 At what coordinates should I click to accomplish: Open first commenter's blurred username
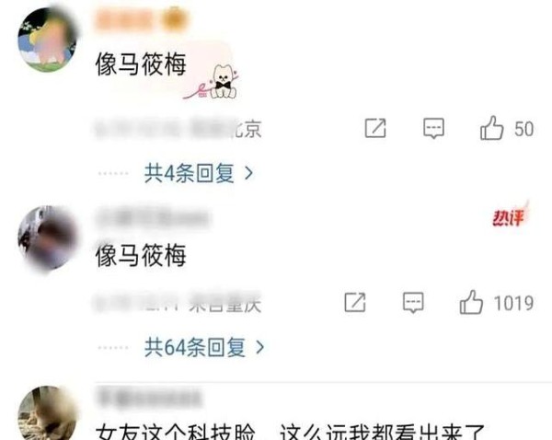[142, 19]
